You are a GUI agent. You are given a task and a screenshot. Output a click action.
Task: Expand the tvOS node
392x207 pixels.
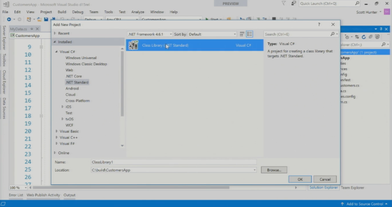[62, 119]
